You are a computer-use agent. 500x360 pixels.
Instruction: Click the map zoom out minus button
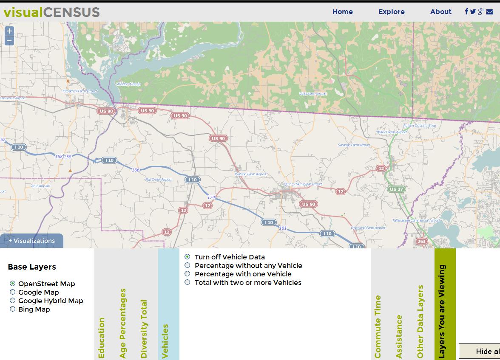click(9, 41)
